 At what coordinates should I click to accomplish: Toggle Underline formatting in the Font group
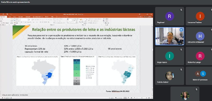point(25,22)
